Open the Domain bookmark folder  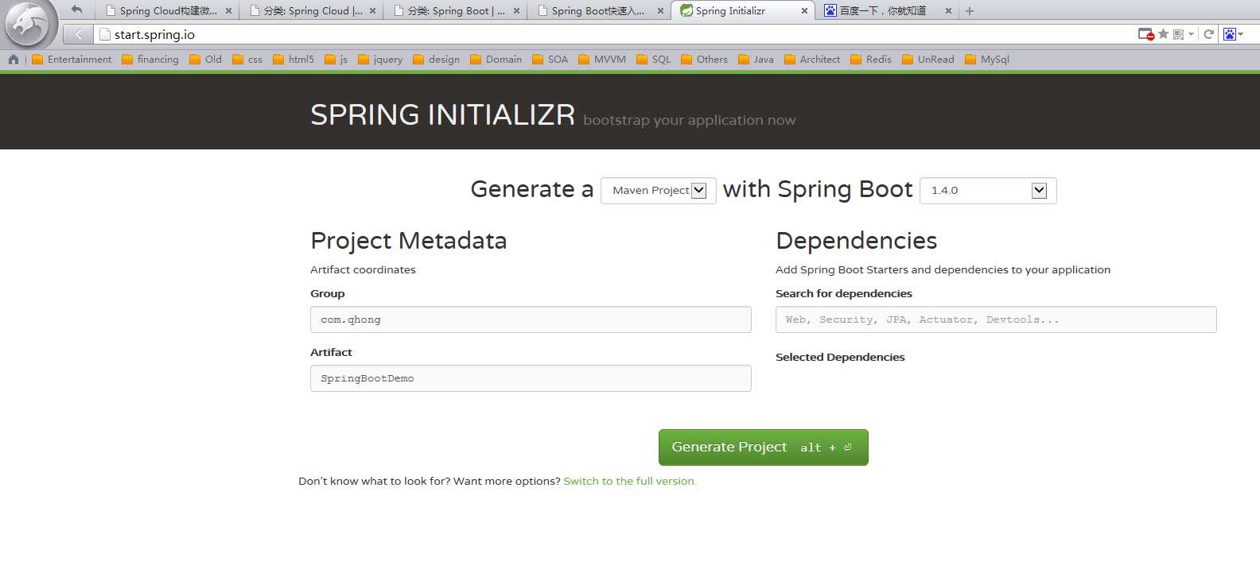tap(496, 59)
